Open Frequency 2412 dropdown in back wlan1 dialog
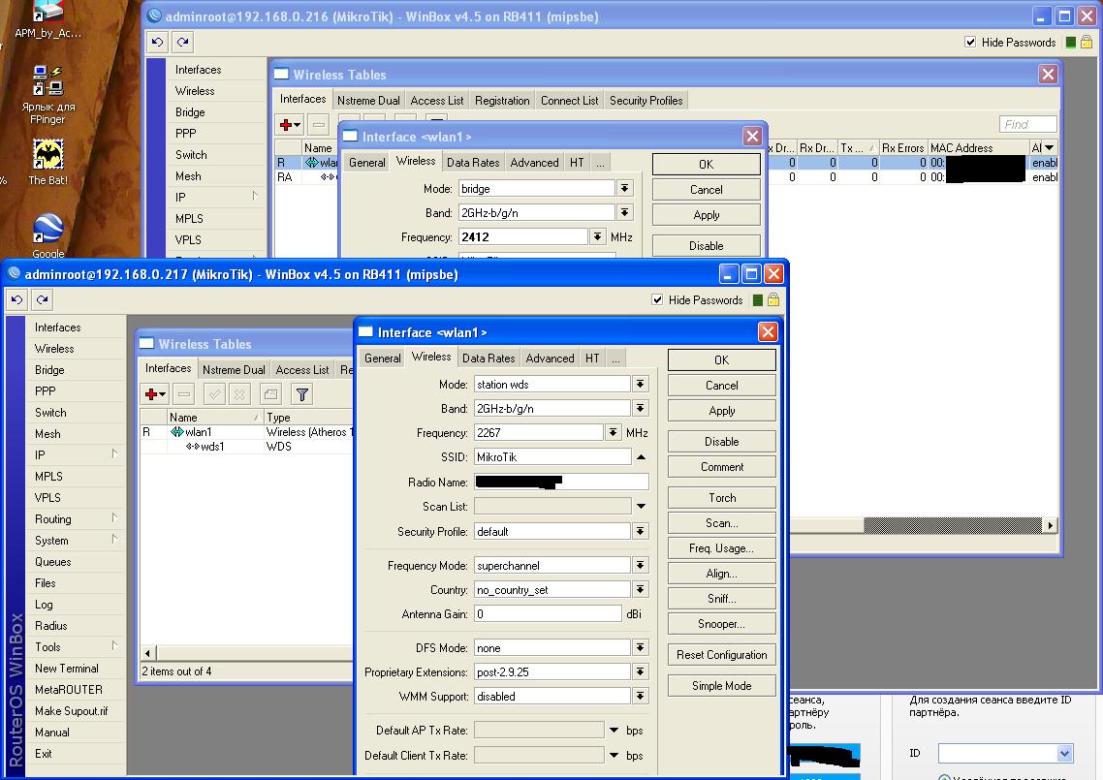Screen dimensions: 1103x780 pos(597,236)
